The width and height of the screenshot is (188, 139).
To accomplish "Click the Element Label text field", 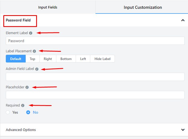I will click(95, 41).
